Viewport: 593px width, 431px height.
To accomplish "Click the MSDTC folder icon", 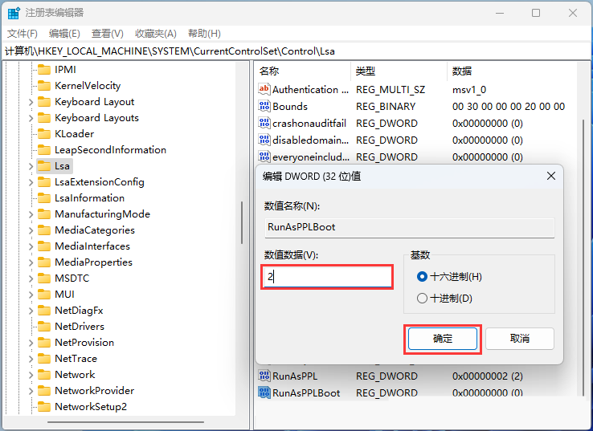I will pos(44,279).
